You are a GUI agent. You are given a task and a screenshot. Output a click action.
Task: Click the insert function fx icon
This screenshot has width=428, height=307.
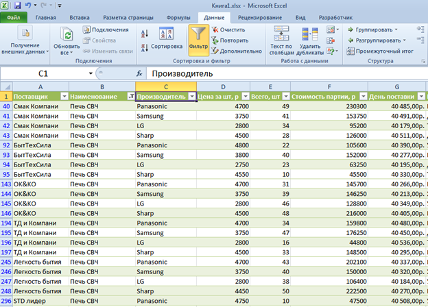(139, 73)
